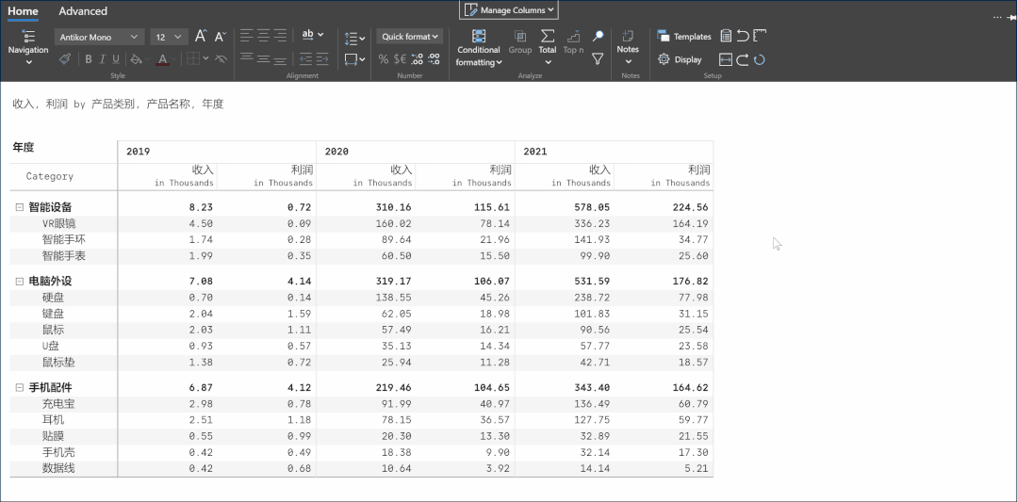Toggle bold formatting
The image size is (1017, 502).
(89, 59)
